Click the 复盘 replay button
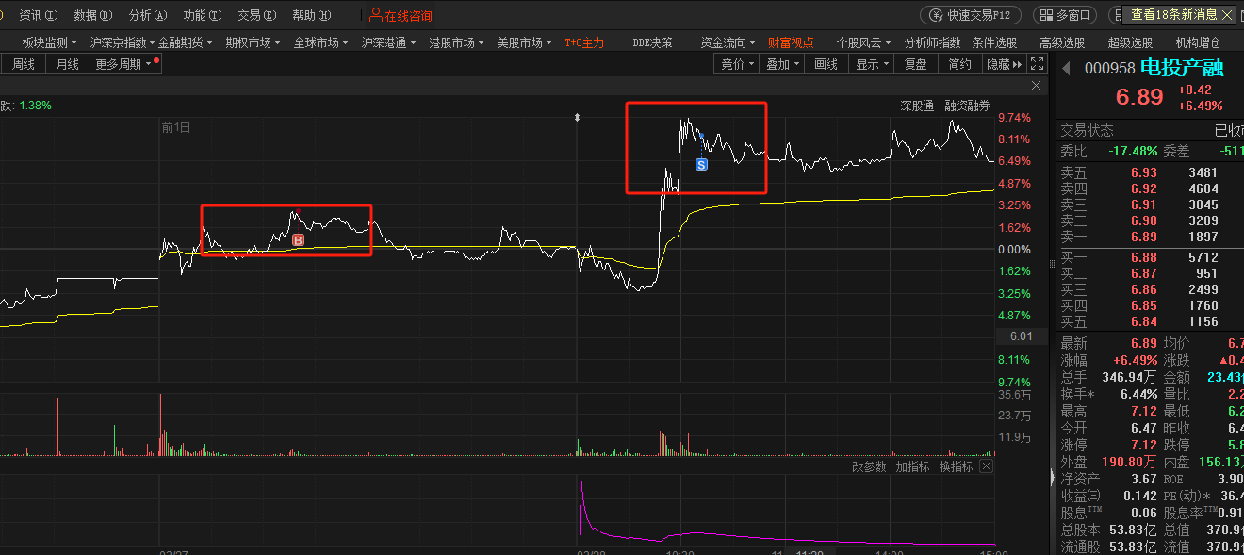The image size is (1244, 555). click(x=916, y=64)
